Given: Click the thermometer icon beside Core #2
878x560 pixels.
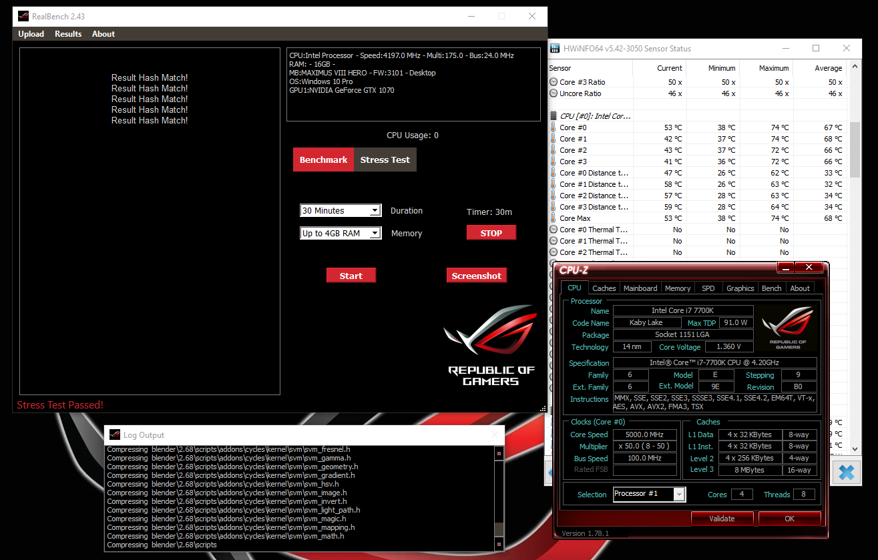Looking at the screenshot, I should (x=554, y=150).
